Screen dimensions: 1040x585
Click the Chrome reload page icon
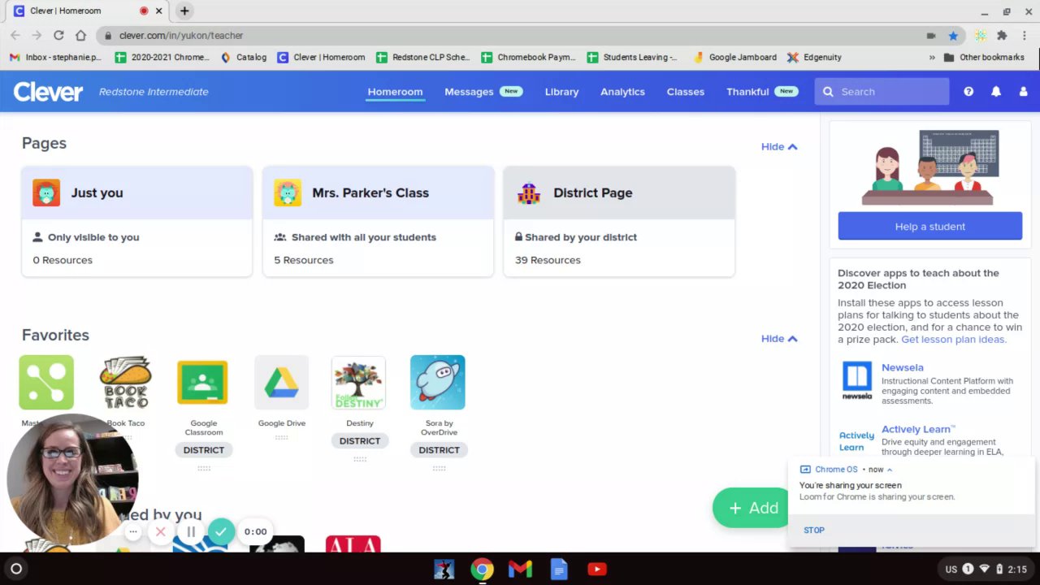(58, 36)
